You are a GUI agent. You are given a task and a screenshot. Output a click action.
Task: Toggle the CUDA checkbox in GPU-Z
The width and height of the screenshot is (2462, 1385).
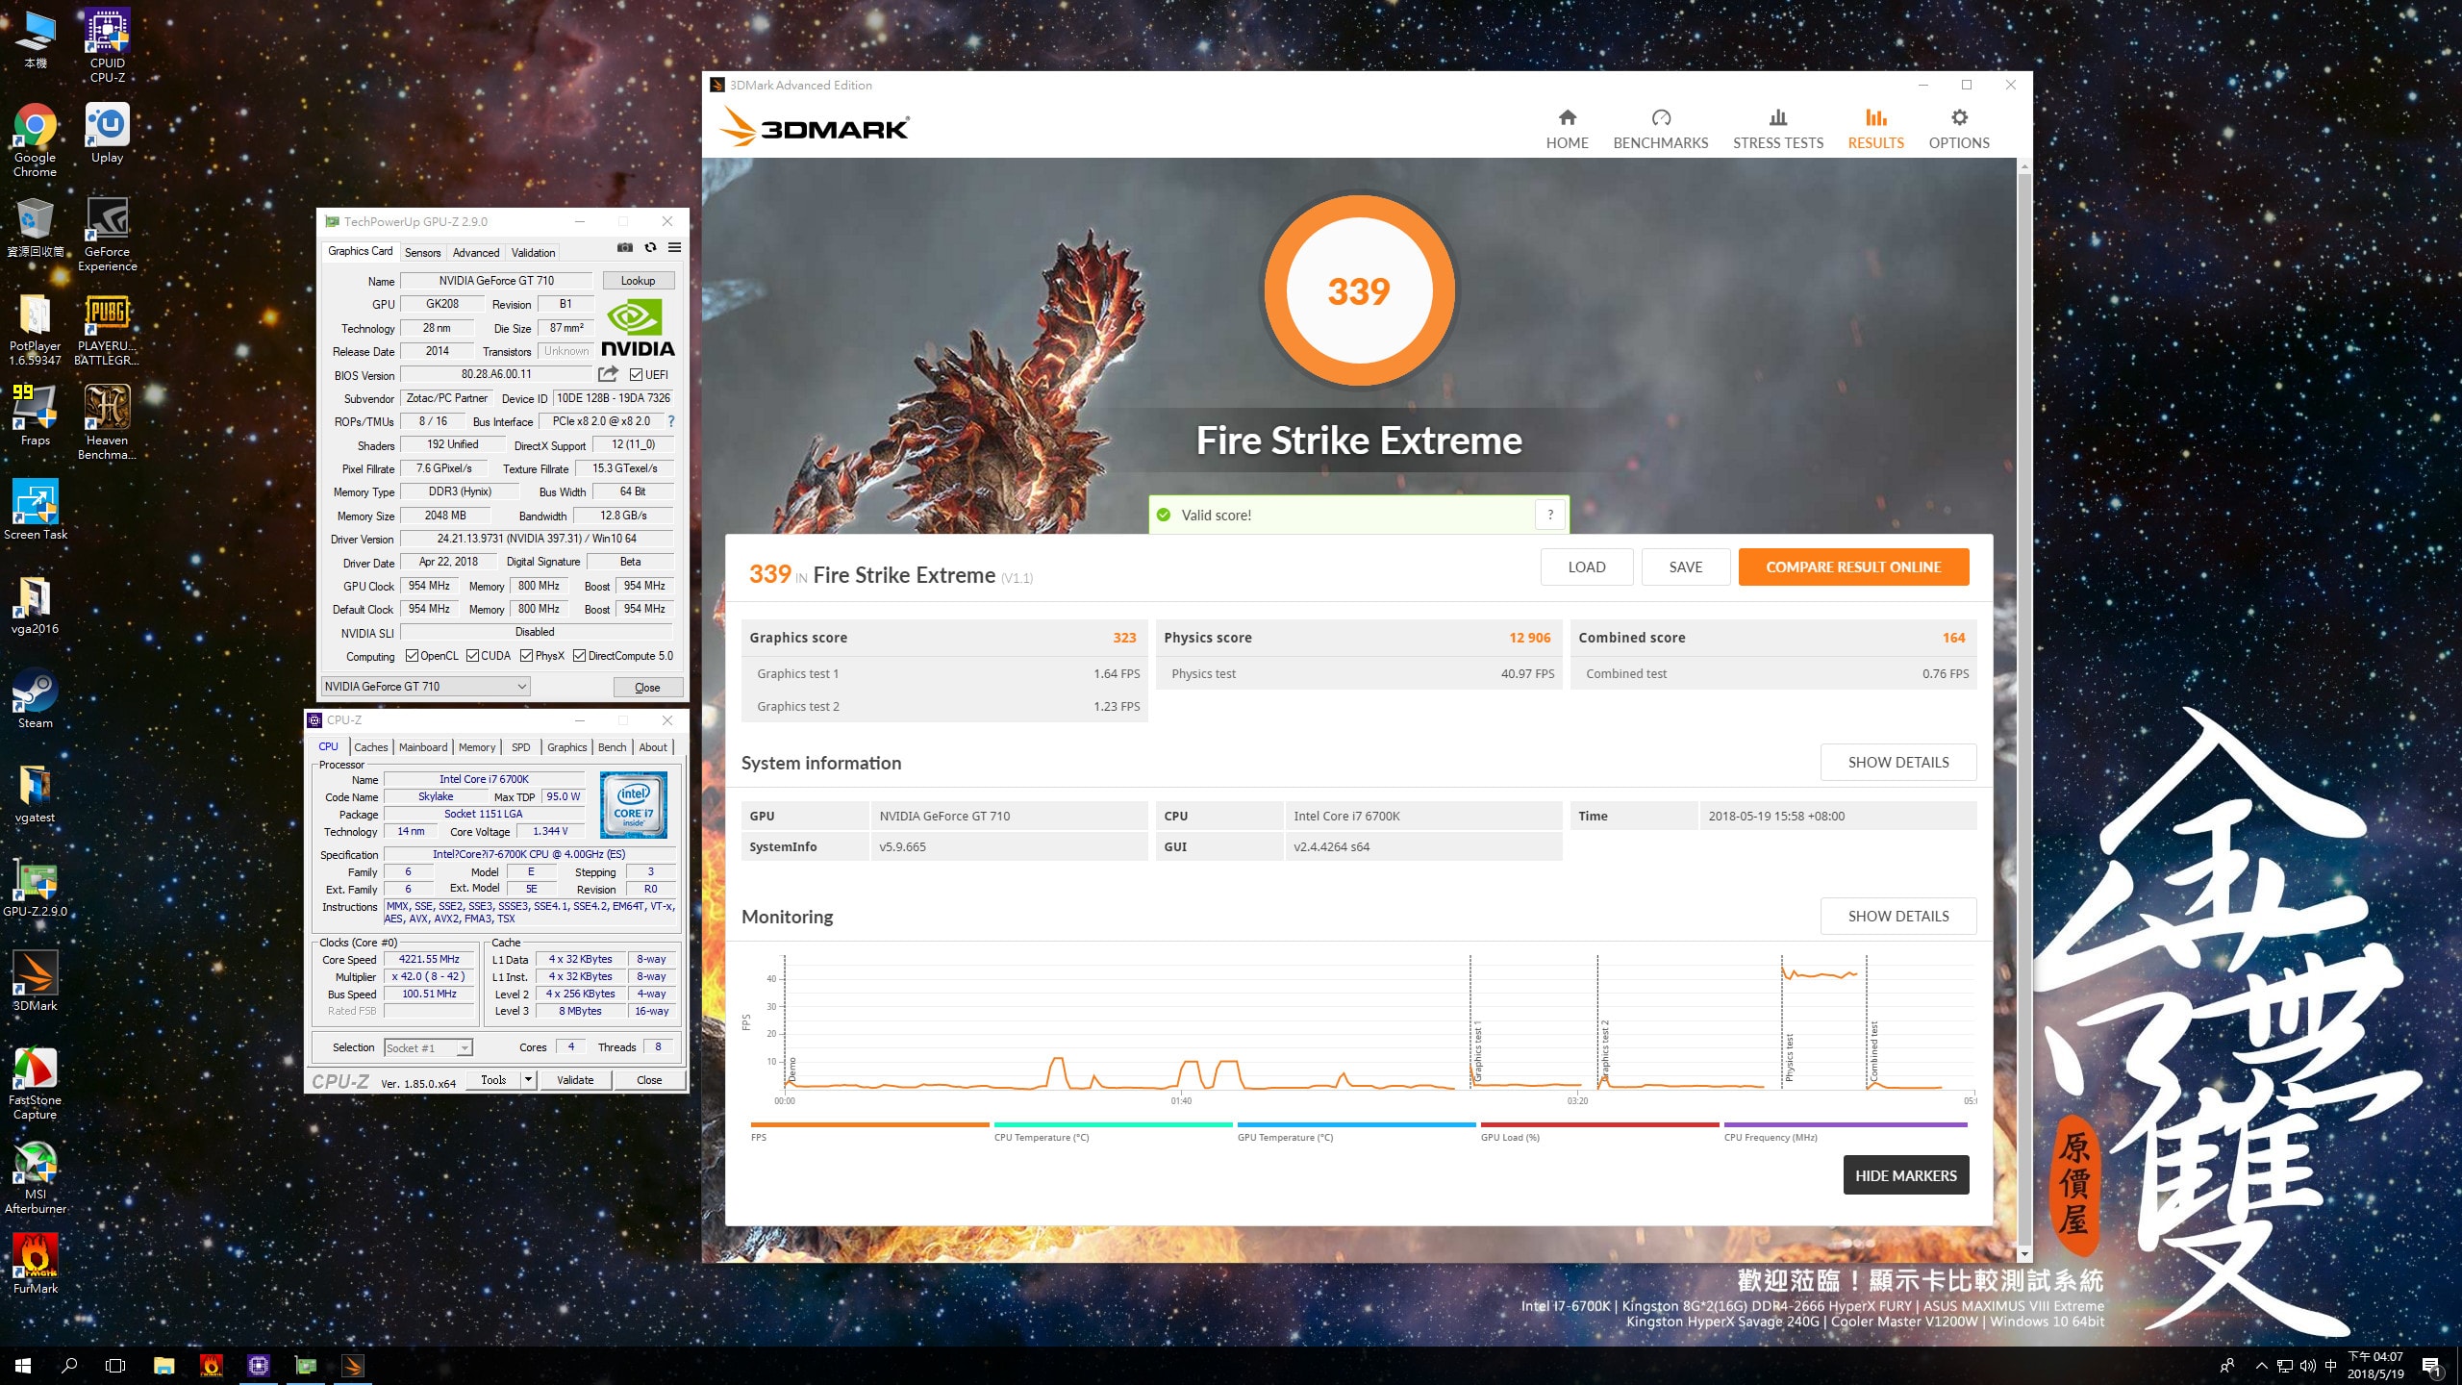pyautogui.click(x=472, y=656)
